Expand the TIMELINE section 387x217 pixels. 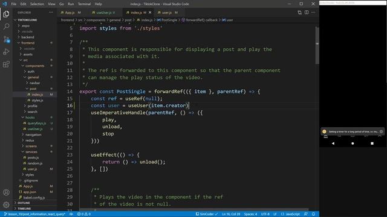point(24,209)
